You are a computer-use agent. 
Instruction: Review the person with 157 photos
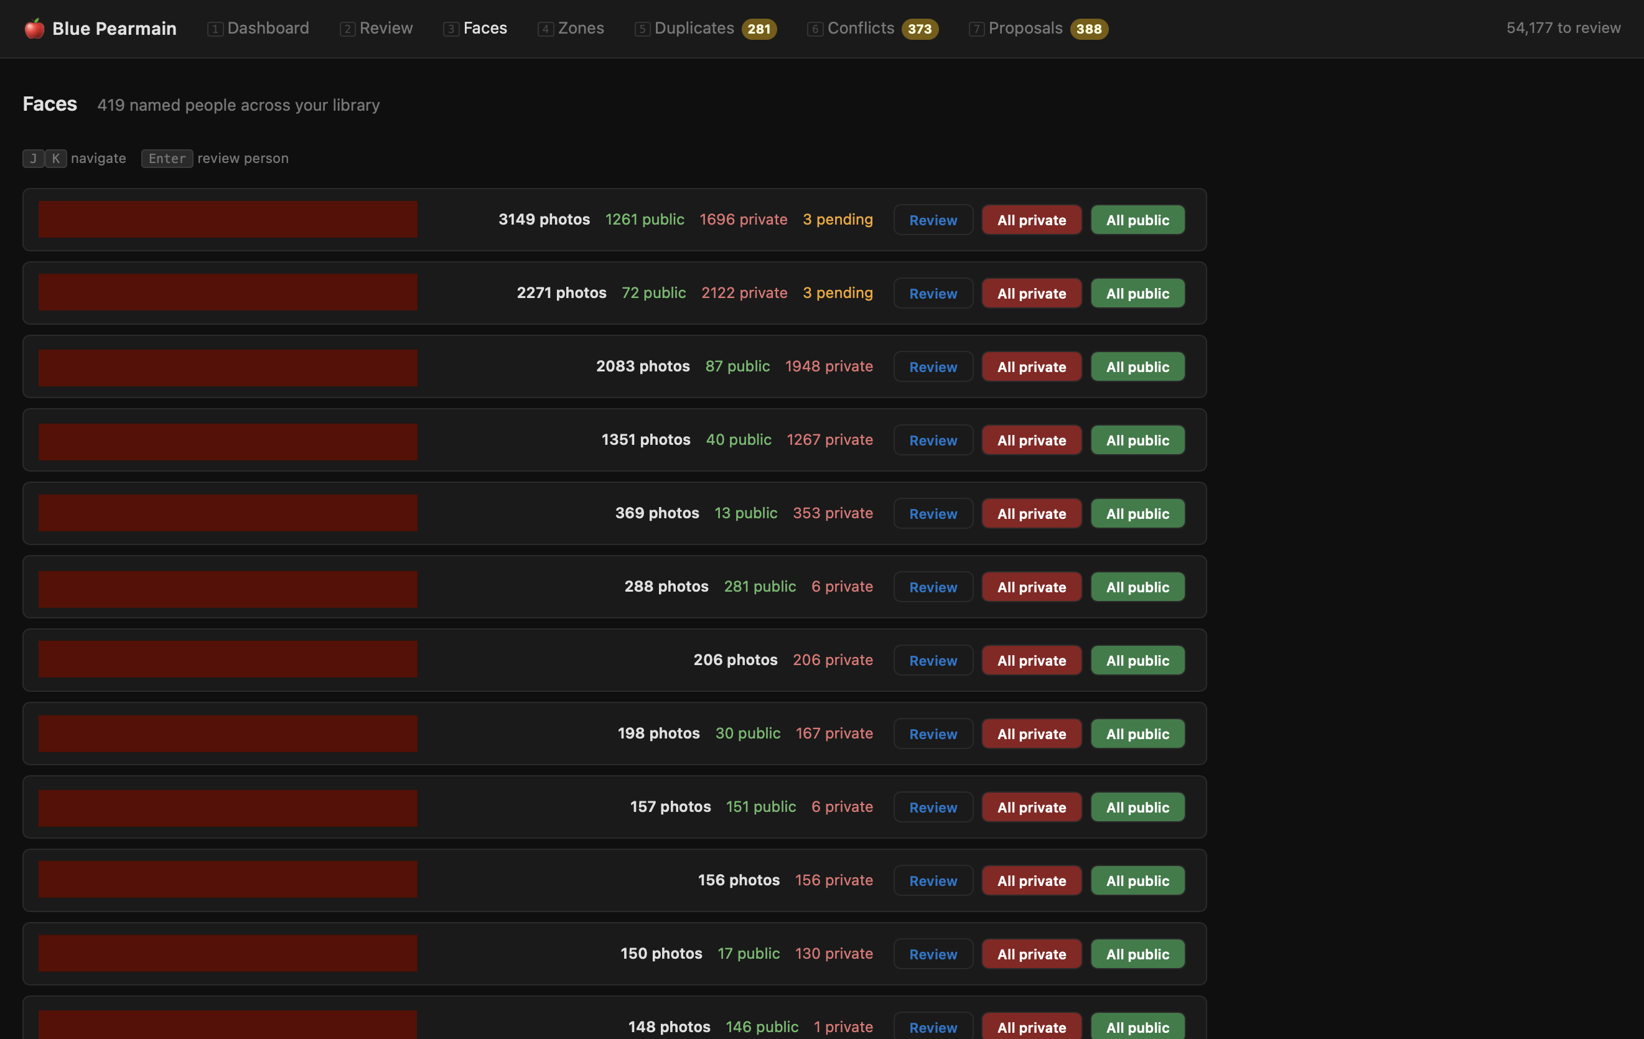pos(933,807)
